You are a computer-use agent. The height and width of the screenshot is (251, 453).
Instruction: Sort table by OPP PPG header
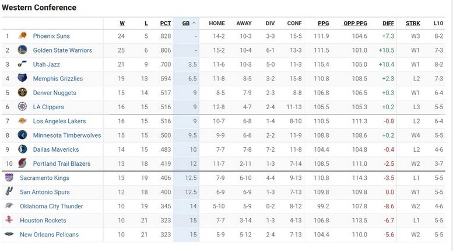point(356,23)
